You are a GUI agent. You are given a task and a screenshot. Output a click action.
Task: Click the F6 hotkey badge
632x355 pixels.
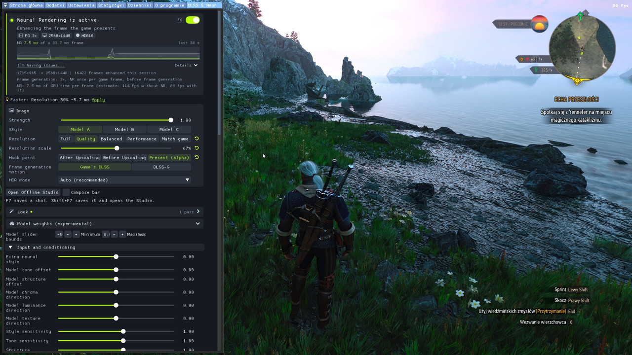tap(180, 20)
